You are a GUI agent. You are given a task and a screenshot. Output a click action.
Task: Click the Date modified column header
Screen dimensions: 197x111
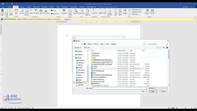121,51
